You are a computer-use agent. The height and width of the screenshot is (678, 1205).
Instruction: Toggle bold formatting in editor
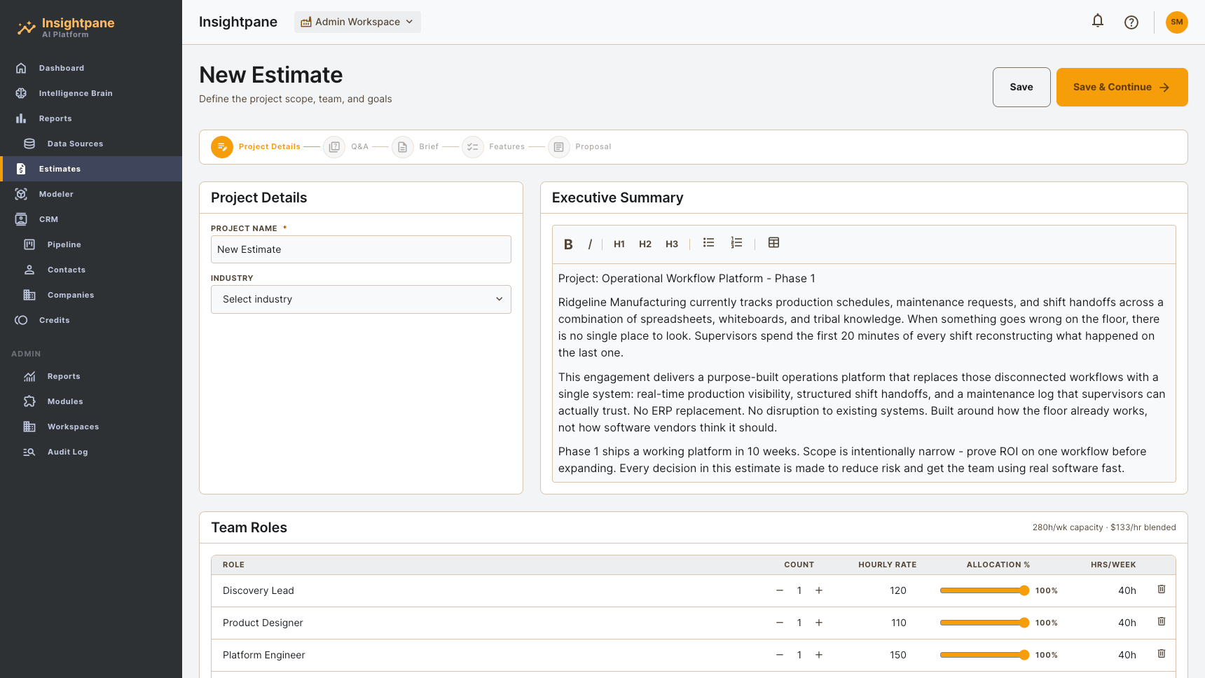pyautogui.click(x=568, y=244)
